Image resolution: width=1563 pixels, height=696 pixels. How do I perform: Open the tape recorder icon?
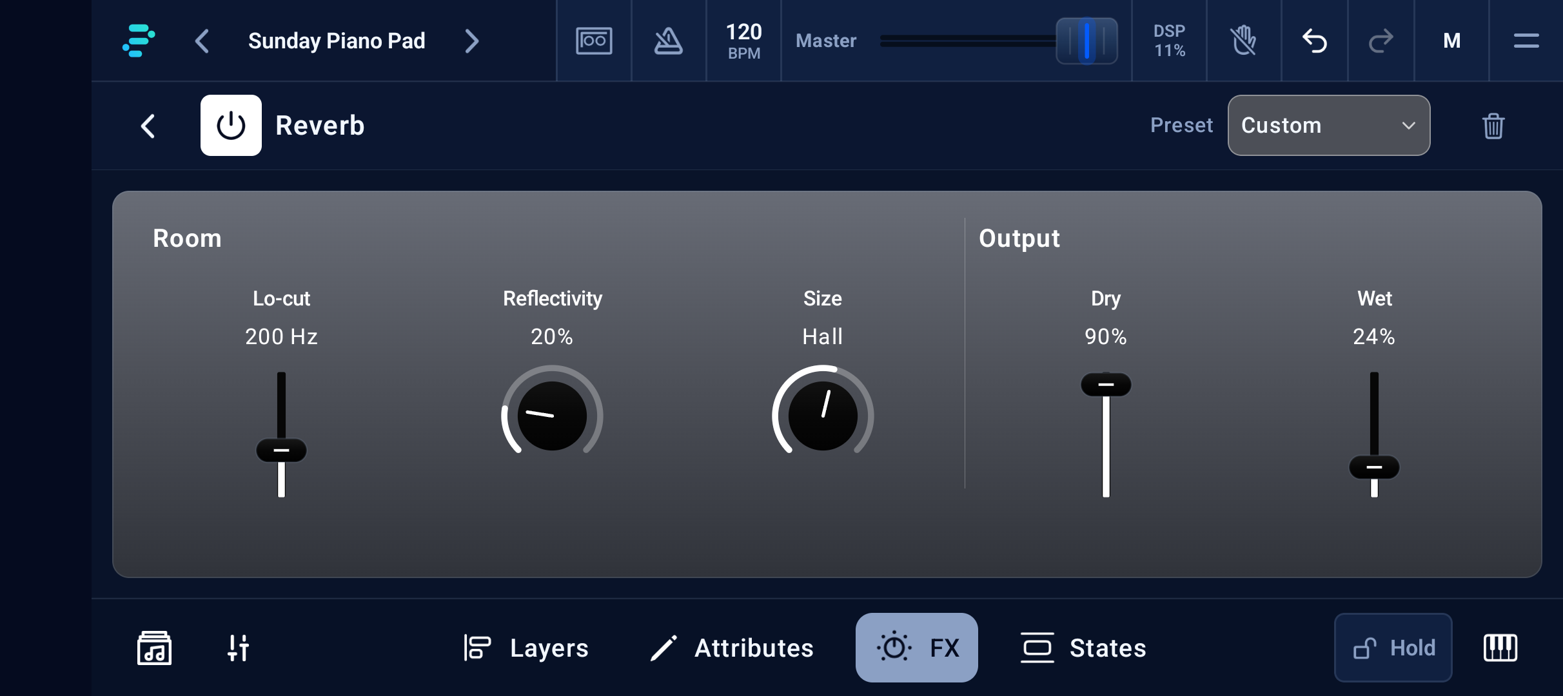pos(594,41)
